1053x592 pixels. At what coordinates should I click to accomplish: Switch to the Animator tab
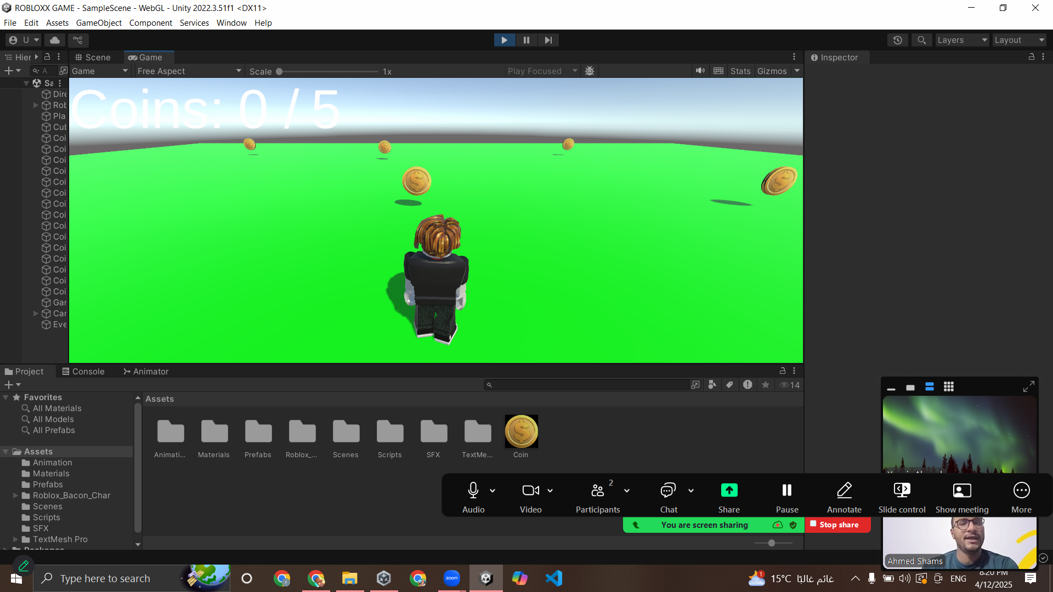click(x=146, y=372)
